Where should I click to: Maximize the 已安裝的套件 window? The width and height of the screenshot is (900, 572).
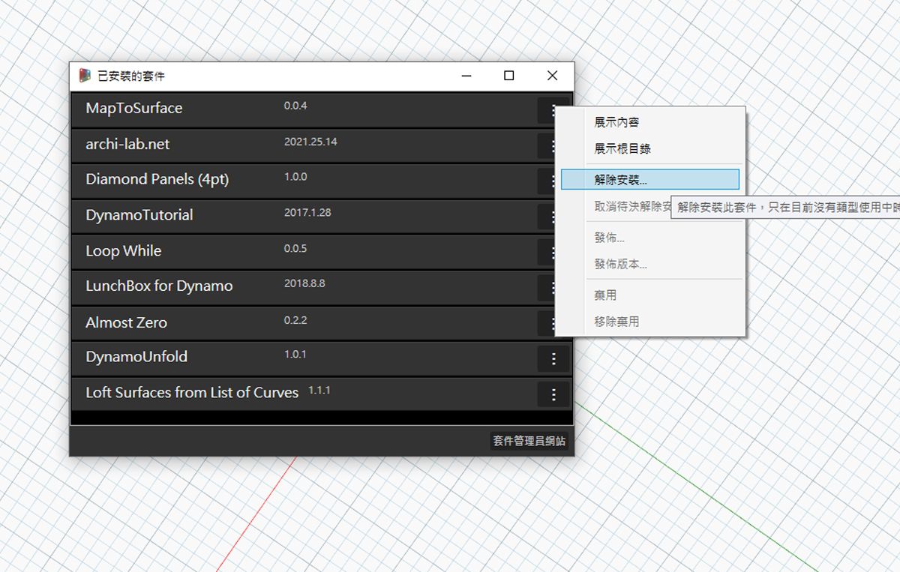[x=509, y=76]
